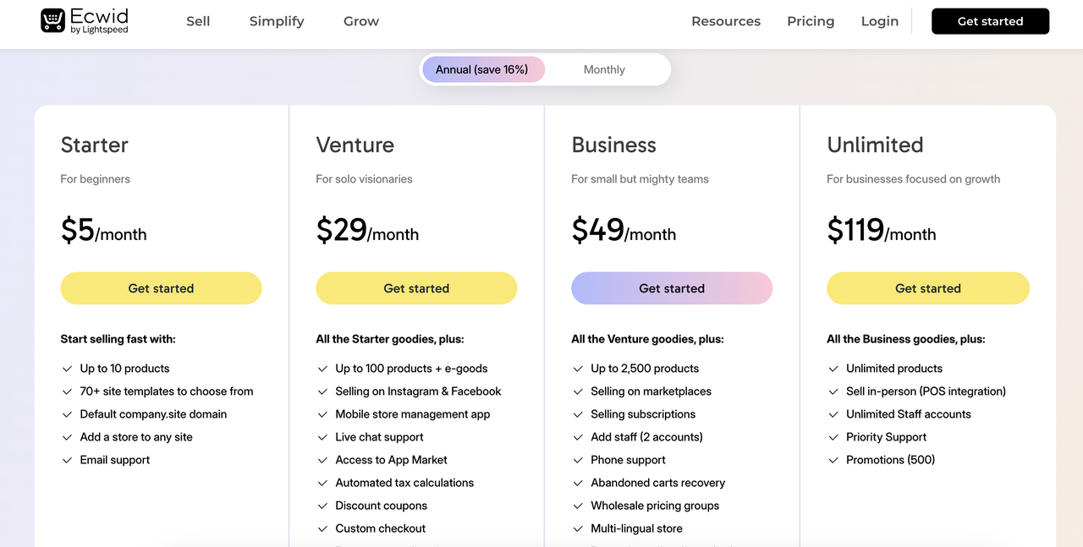This screenshot has width=1083, height=547.
Task: Expand the Simplify navigation menu
Action: click(277, 21)
